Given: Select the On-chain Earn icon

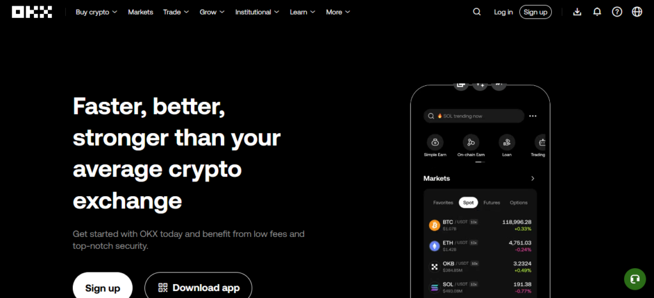Looking at the screenshot, I should pyautogui.click(x=471, y=143).
